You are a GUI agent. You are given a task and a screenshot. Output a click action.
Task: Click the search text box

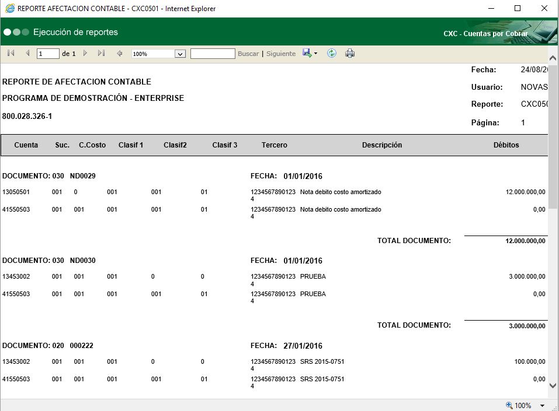tap(213, 54)
